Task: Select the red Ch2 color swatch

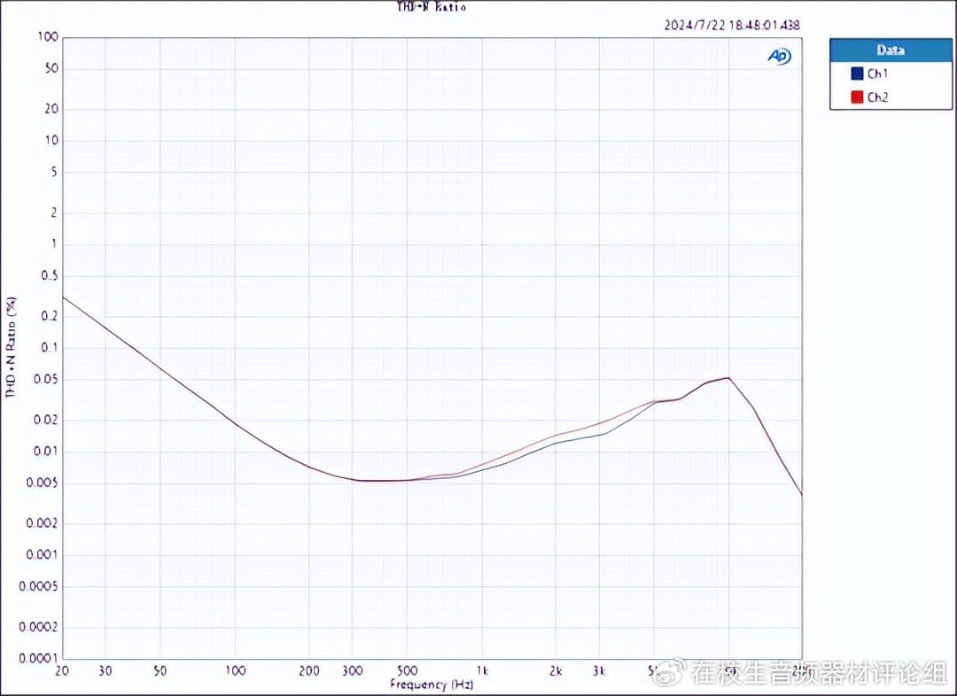Action: 856,97
